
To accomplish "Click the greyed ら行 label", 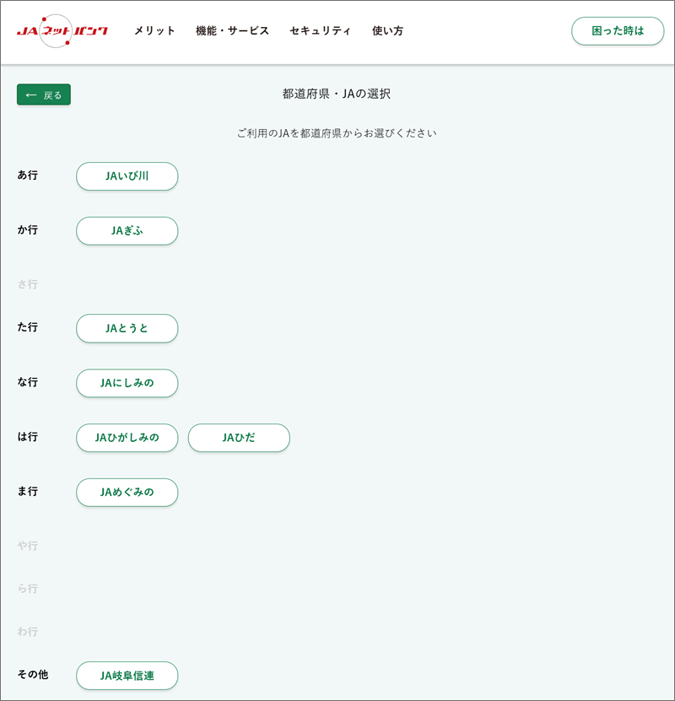I will [28, 589].
